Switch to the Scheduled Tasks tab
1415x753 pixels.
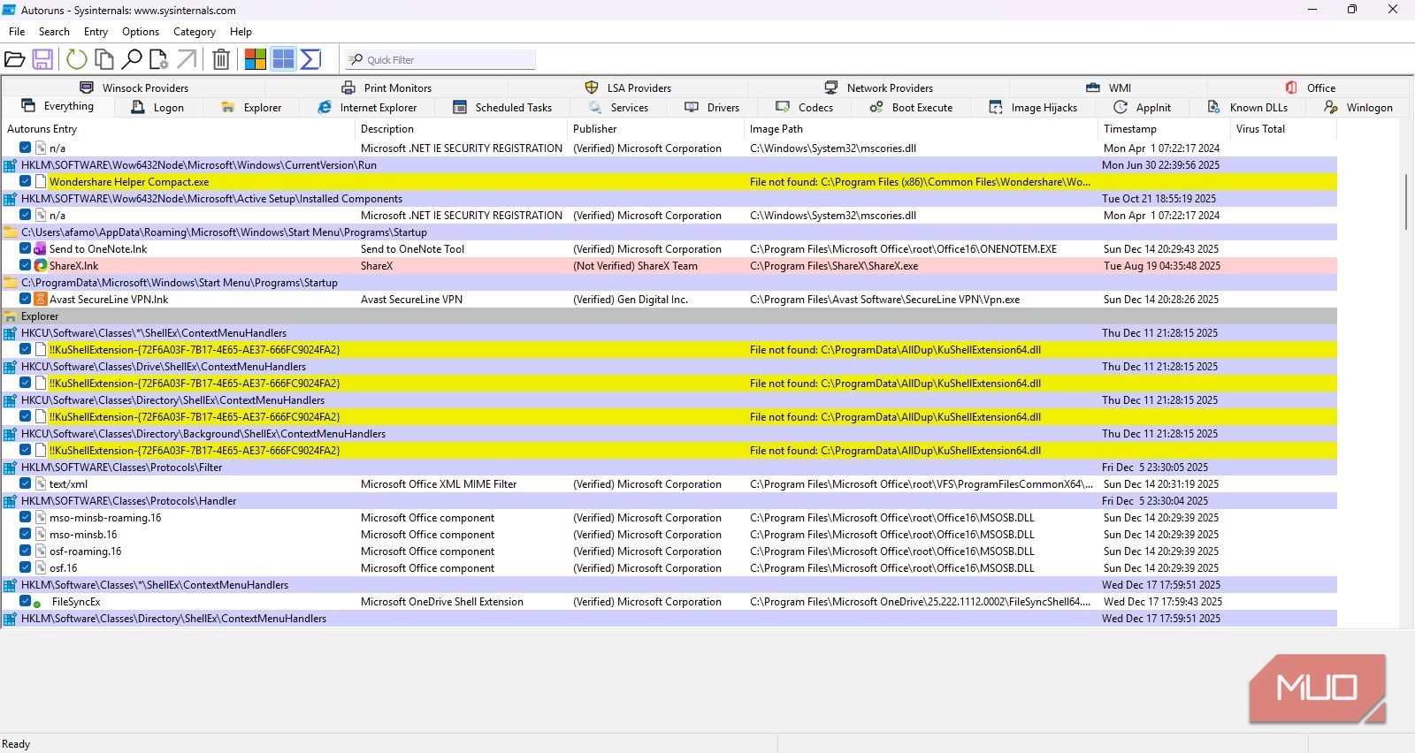(x=502, y=107)
